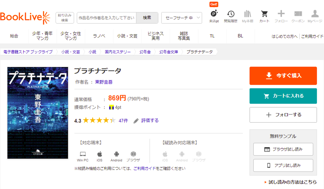Open the 来店pt points icon
The height and width of the screenshot is (189, 324).
(214, 14)
